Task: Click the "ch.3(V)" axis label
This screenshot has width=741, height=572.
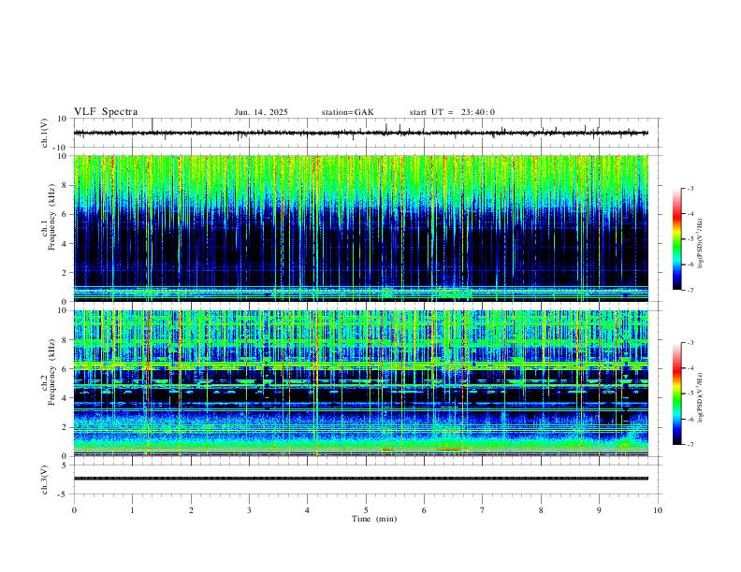Action: pos(45,480)
